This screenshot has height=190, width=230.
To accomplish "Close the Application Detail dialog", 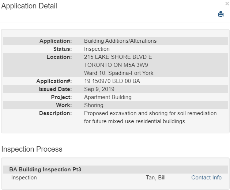I will click(227, 4).
